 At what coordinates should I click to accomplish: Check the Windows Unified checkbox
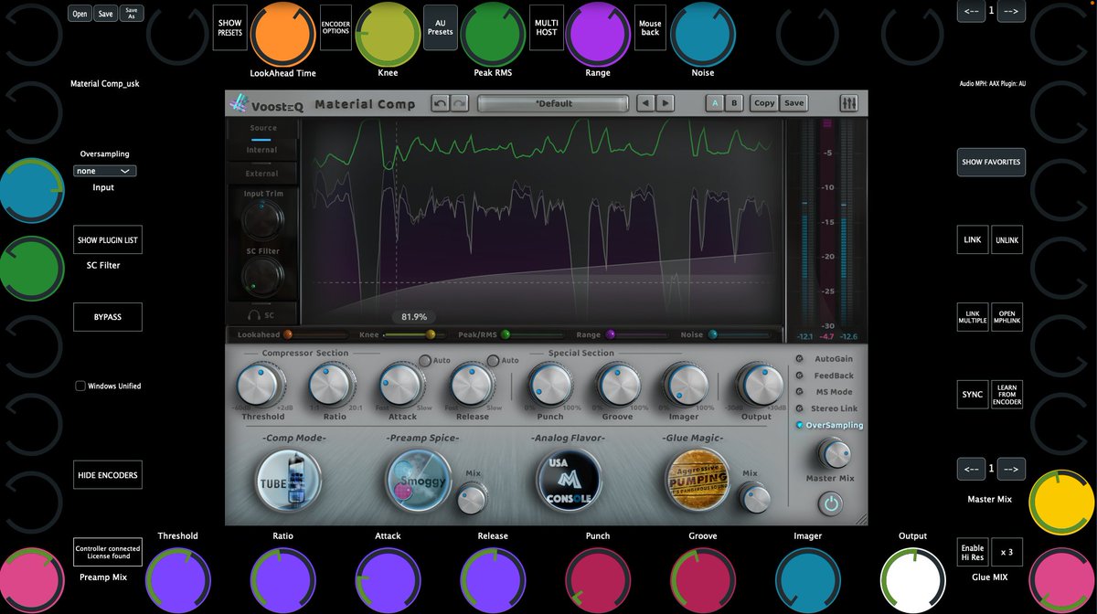tap(80, 386)
